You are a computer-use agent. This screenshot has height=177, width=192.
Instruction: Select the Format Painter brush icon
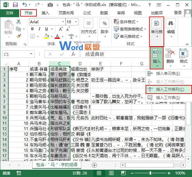(x=19, y=36)
